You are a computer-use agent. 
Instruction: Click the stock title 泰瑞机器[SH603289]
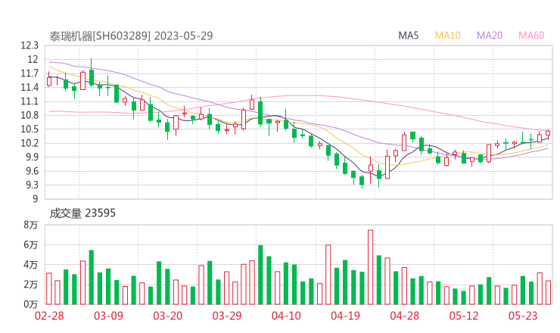point(100,36)
